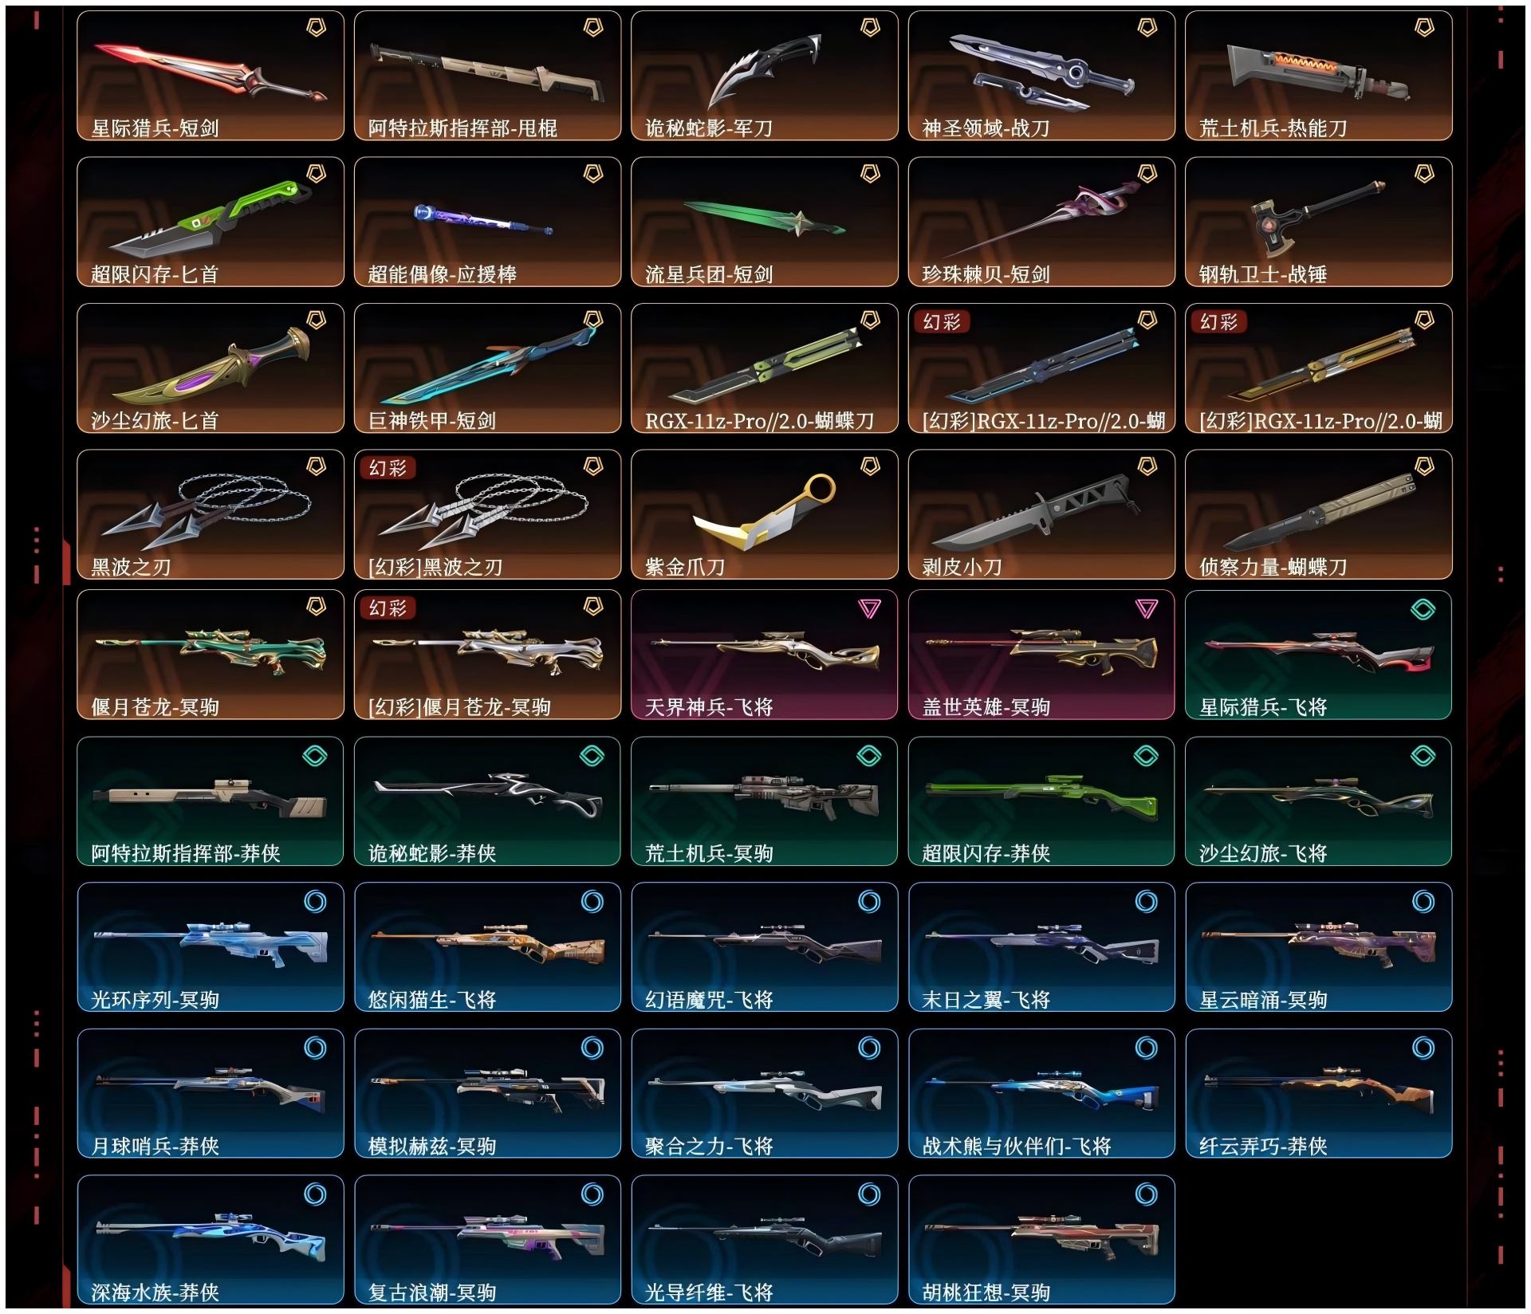Open the 钢轨卫士-战锤 skin card
This screenshot has height=1314, width=1531.
click(1319, 222)
